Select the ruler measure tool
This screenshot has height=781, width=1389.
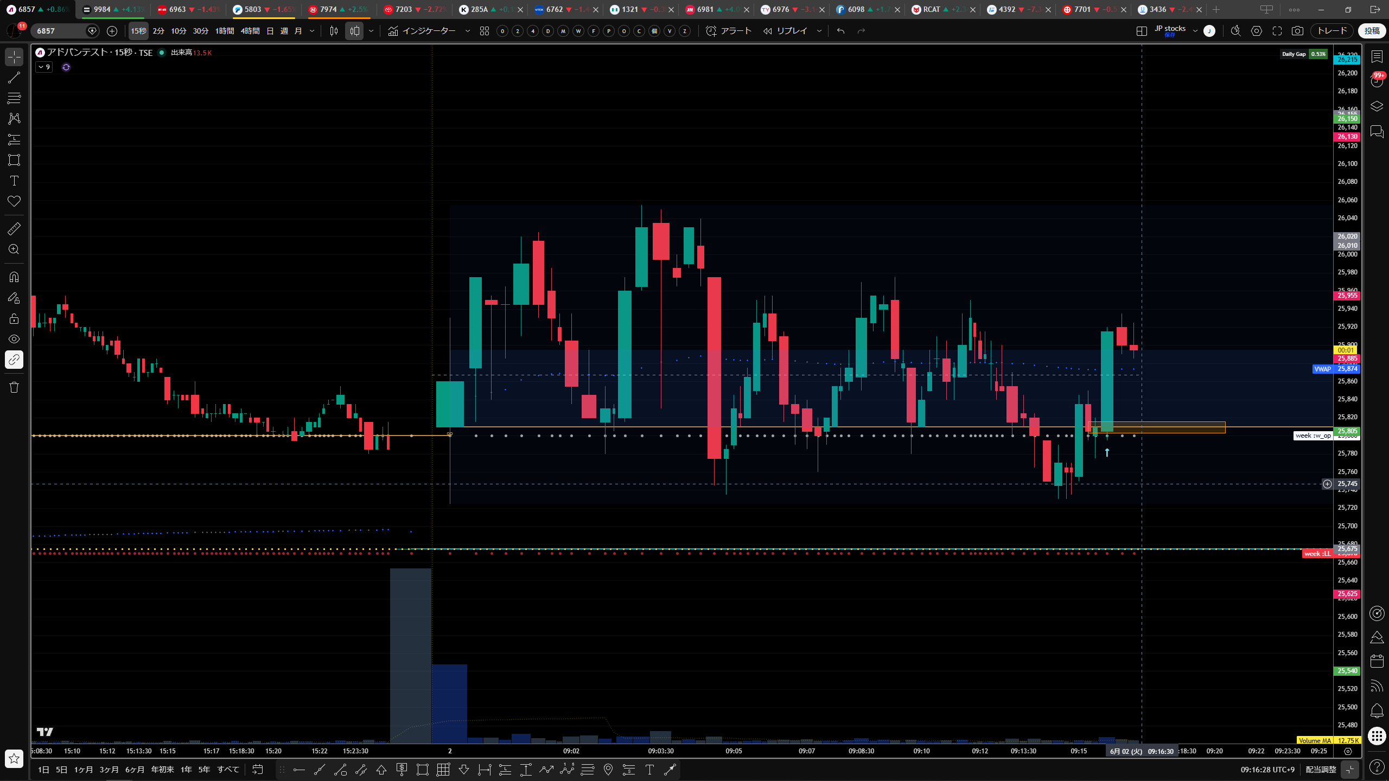tap(14, 229)
